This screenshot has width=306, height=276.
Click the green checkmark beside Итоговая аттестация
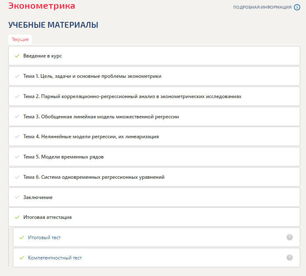[17, 217]
